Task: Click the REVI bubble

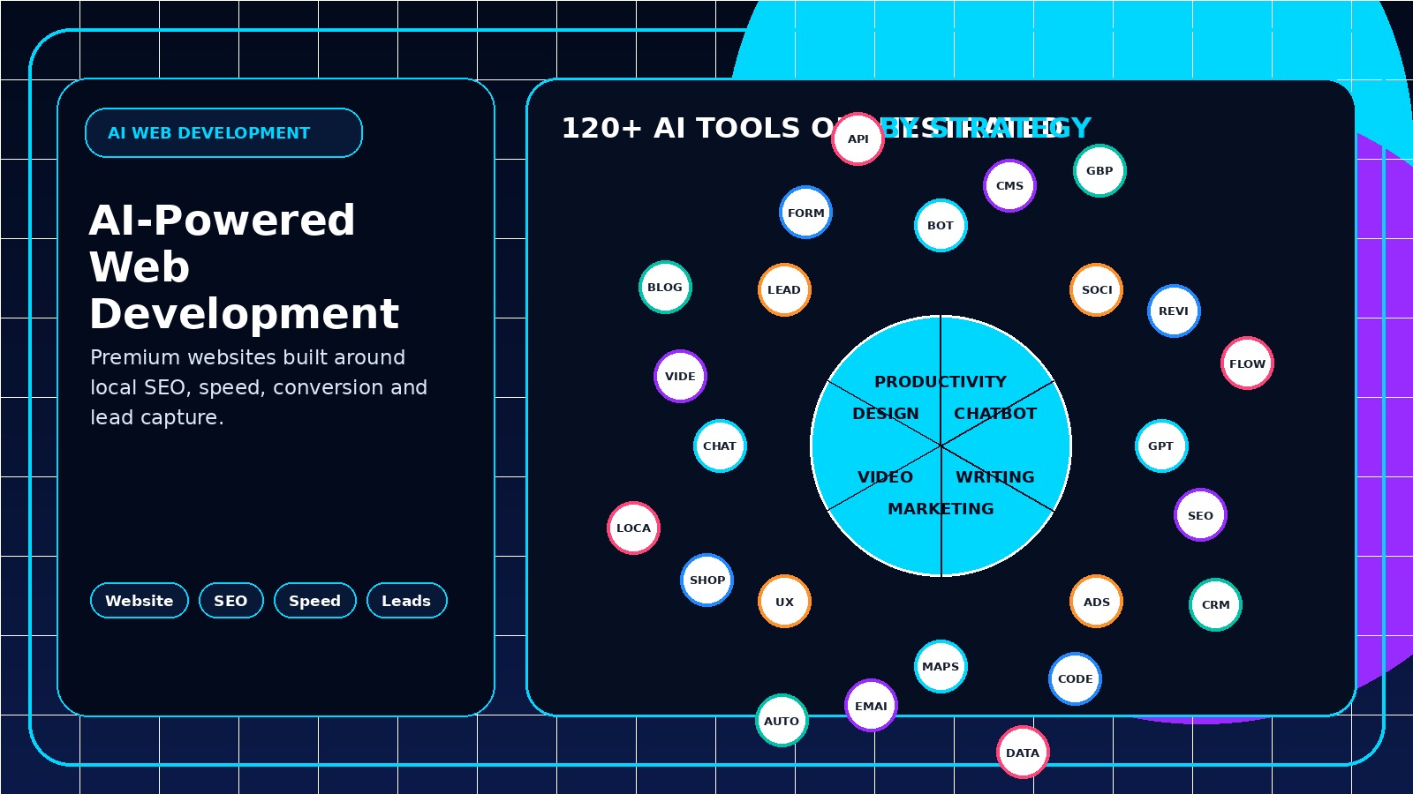Action: [x=1174, y=311]
